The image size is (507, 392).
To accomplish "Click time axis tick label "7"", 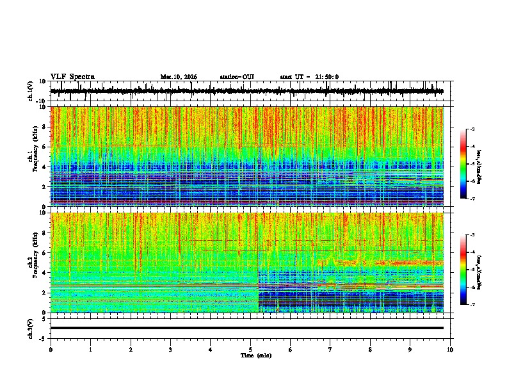I will tap(330, 350).
